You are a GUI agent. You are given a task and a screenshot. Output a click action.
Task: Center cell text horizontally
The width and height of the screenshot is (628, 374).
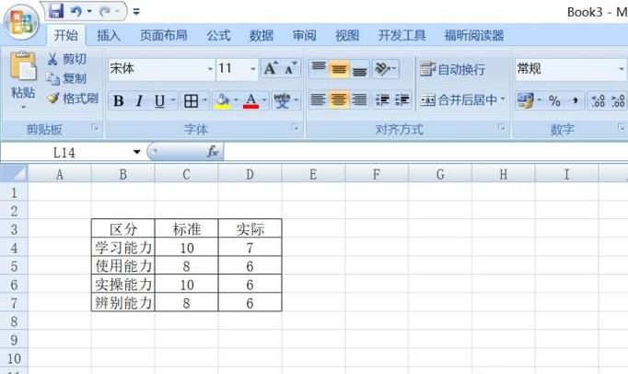(339, 99)
